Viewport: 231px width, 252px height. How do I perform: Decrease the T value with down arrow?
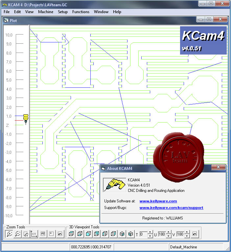pyautogui.click(x=150, y=236)
